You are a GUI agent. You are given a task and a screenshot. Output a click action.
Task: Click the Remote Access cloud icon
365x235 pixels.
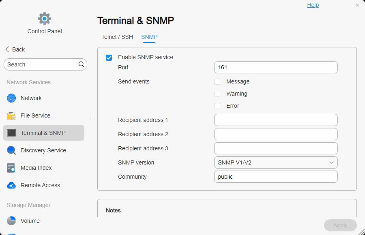(11, 185)
